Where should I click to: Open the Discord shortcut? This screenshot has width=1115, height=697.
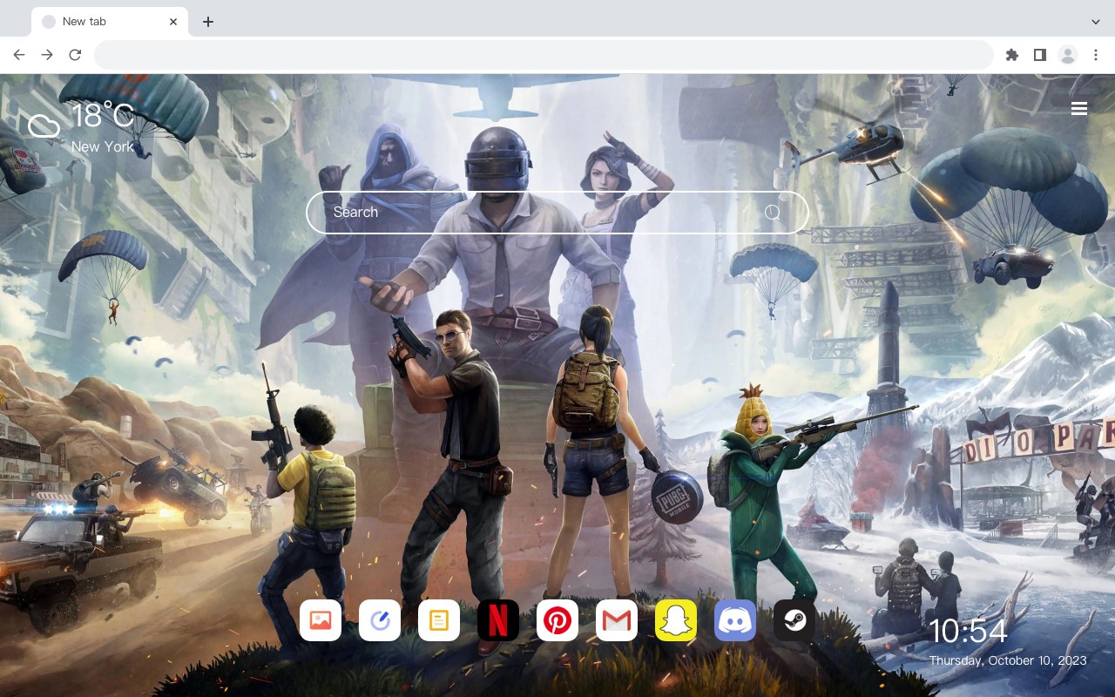[735, 620]
